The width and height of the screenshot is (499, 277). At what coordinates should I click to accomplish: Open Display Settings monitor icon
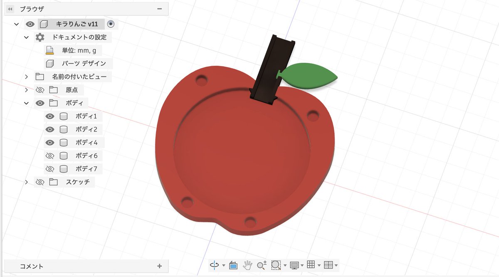pos(294,265)
